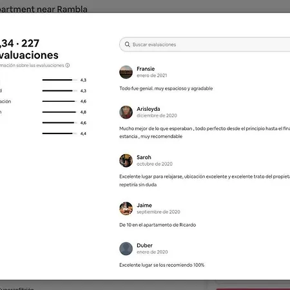Click the first 4,3 rating bar
290x290 pixels.
60,80
